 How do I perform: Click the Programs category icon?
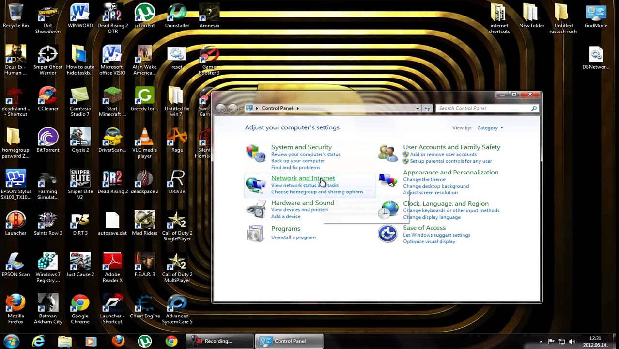(x=255, y=233)
